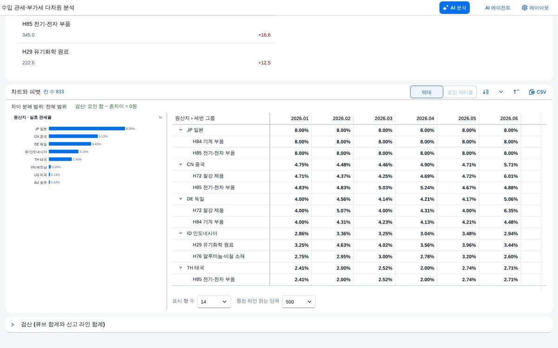This screenshot has width=558, height=348.
Task: Click the US 미국 chart label
Action: (40, 174)
